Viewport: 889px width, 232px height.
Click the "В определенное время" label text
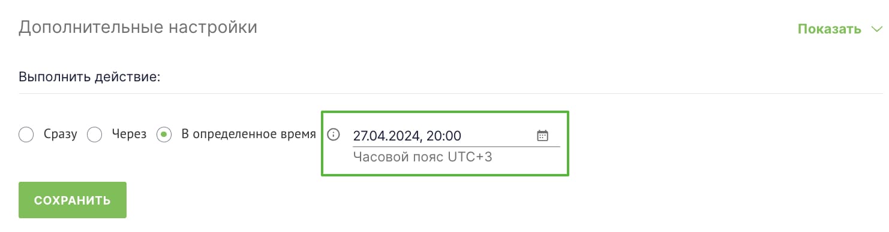pos(248,135)
